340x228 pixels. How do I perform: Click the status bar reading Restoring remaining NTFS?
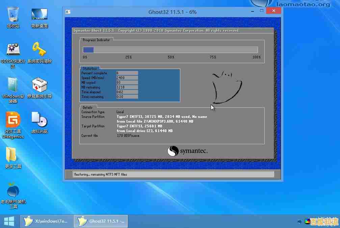174,174
